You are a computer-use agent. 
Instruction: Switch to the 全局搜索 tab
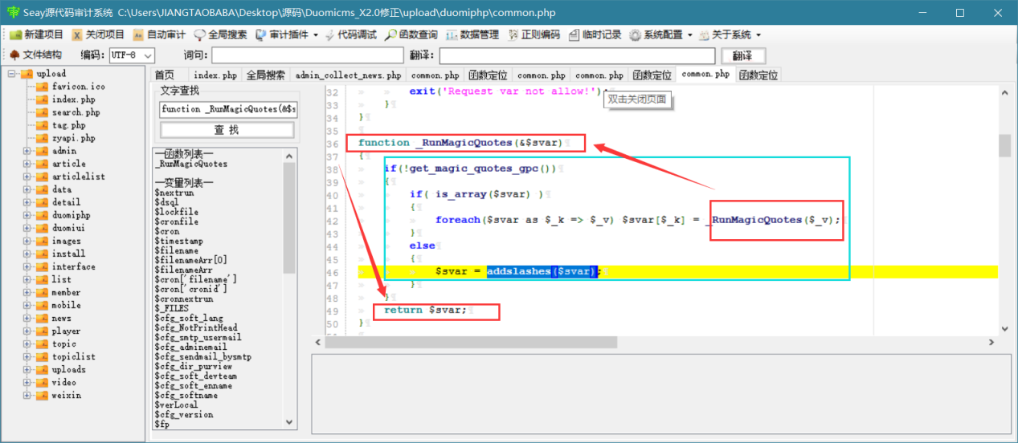tap(265, 75)
